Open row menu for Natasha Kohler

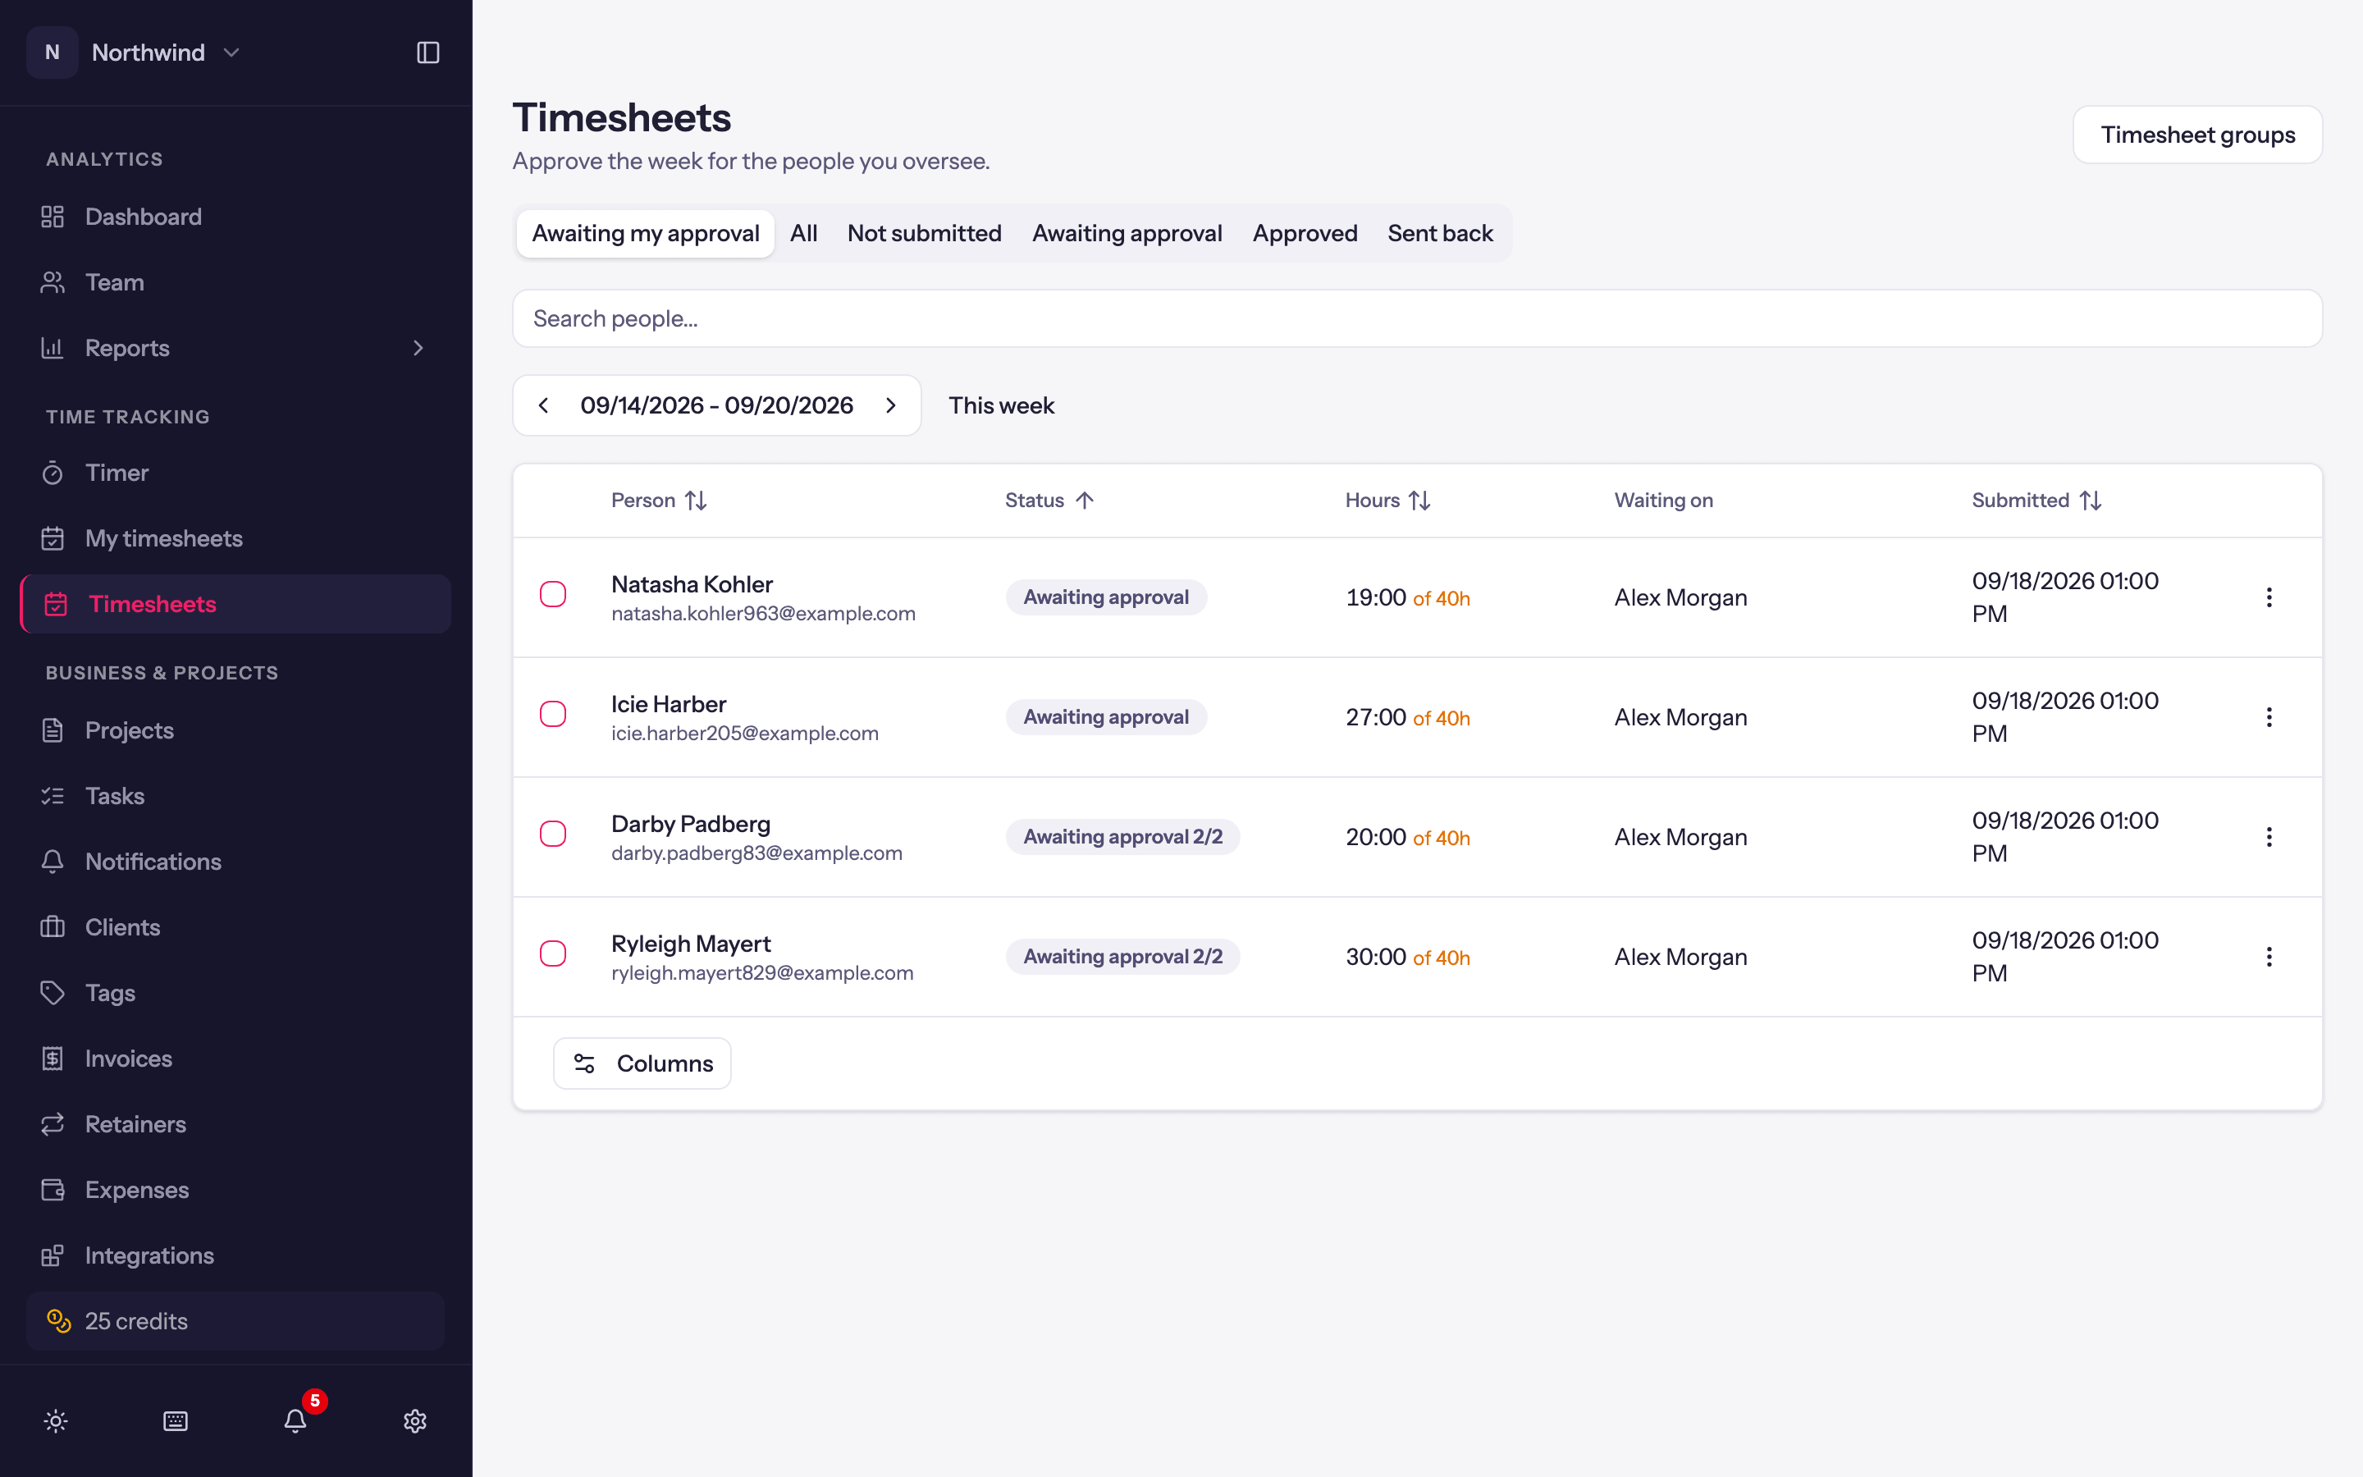point(2269,597)
